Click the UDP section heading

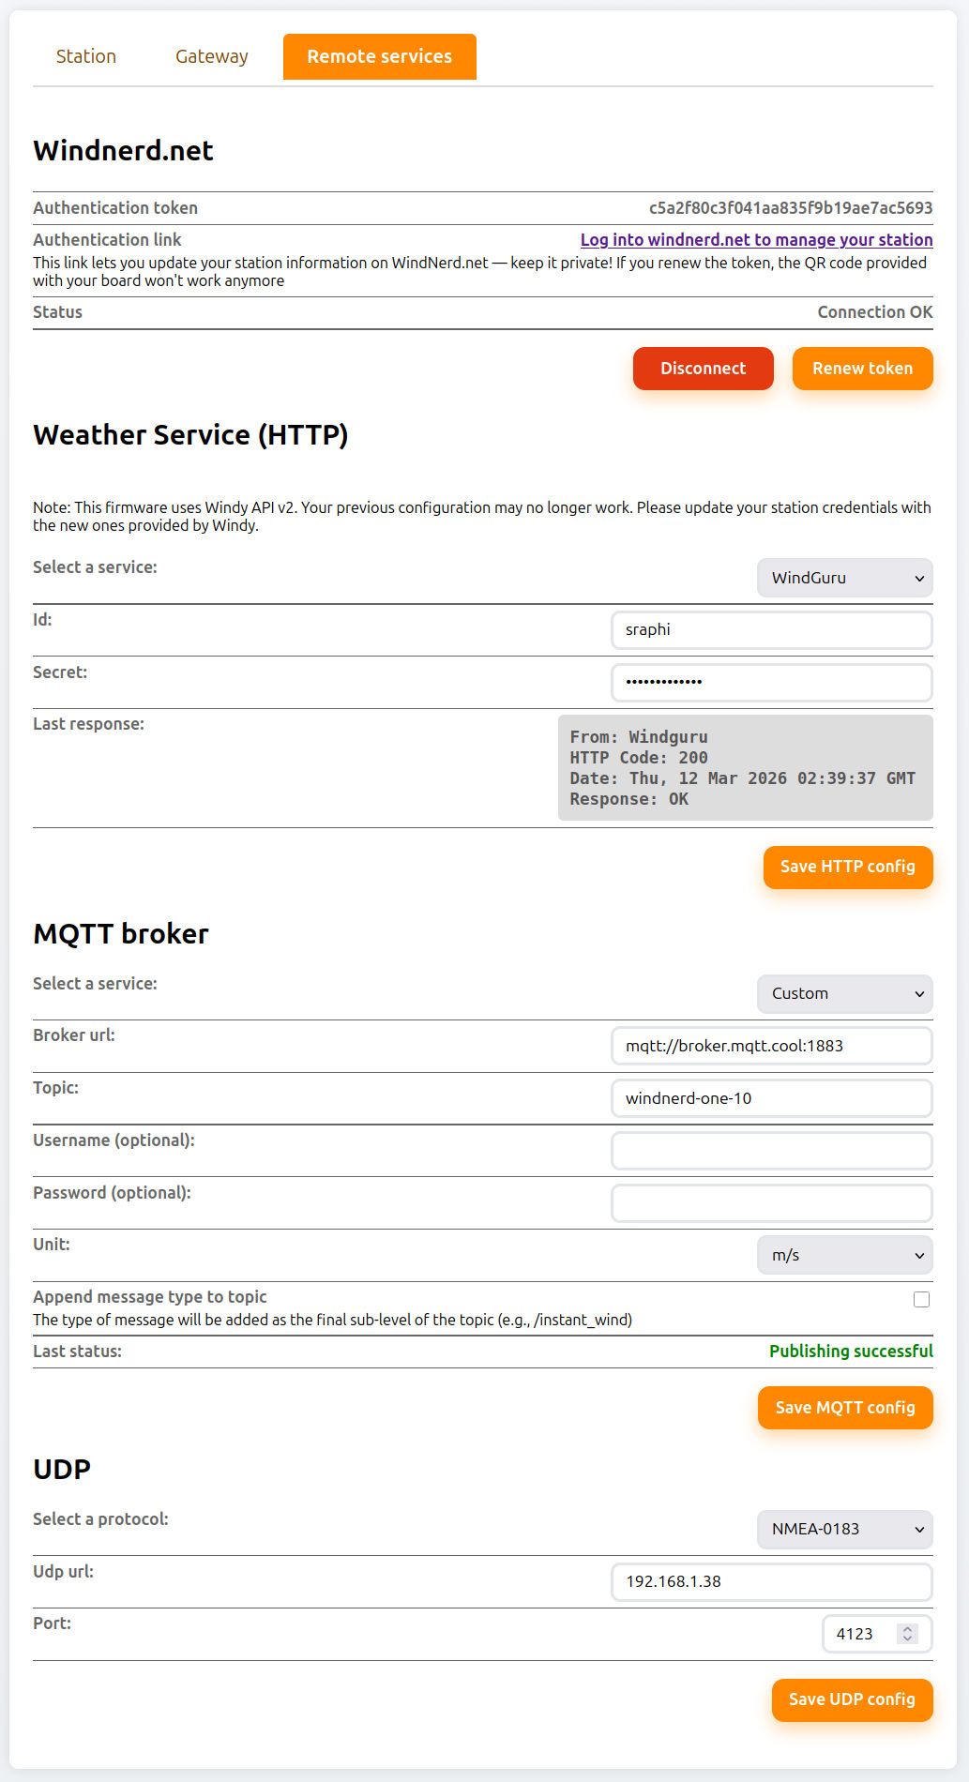(x=62, y=1470)
